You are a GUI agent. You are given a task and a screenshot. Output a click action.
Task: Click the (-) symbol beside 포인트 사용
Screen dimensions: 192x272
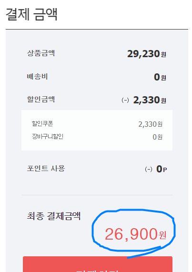coord(149,169)
